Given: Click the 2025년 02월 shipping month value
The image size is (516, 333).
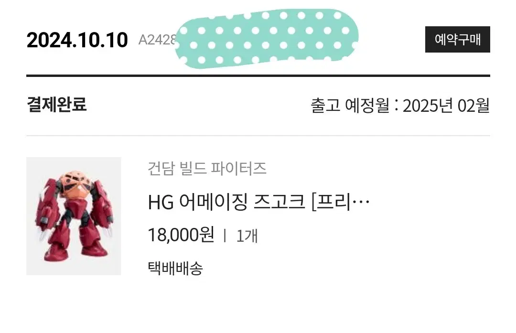Looking at the screenshot, I should tap(446, 106).
